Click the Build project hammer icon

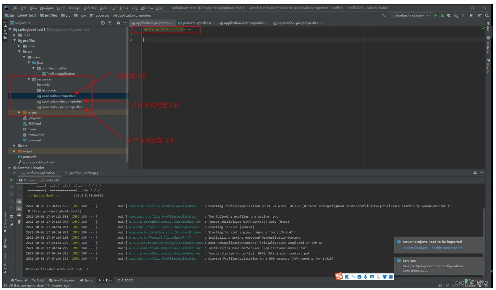coord(384,16)
